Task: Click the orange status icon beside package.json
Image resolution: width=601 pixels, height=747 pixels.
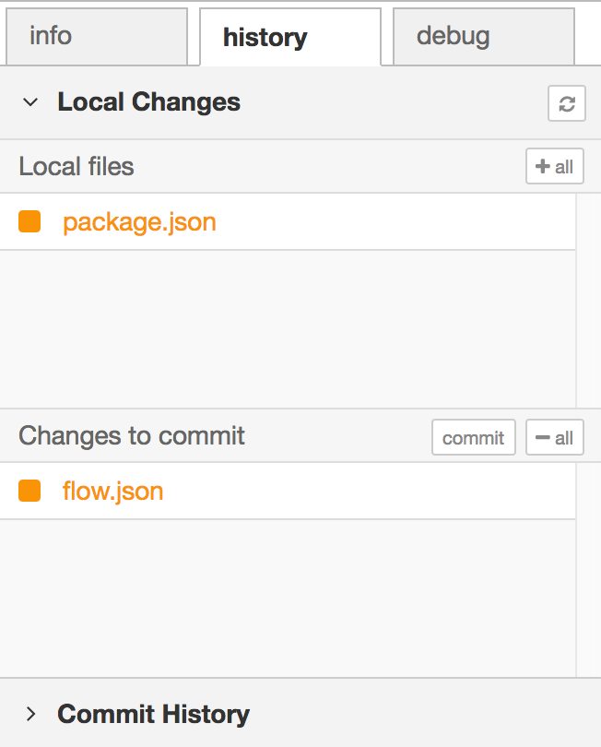Action: pos(29,222)
